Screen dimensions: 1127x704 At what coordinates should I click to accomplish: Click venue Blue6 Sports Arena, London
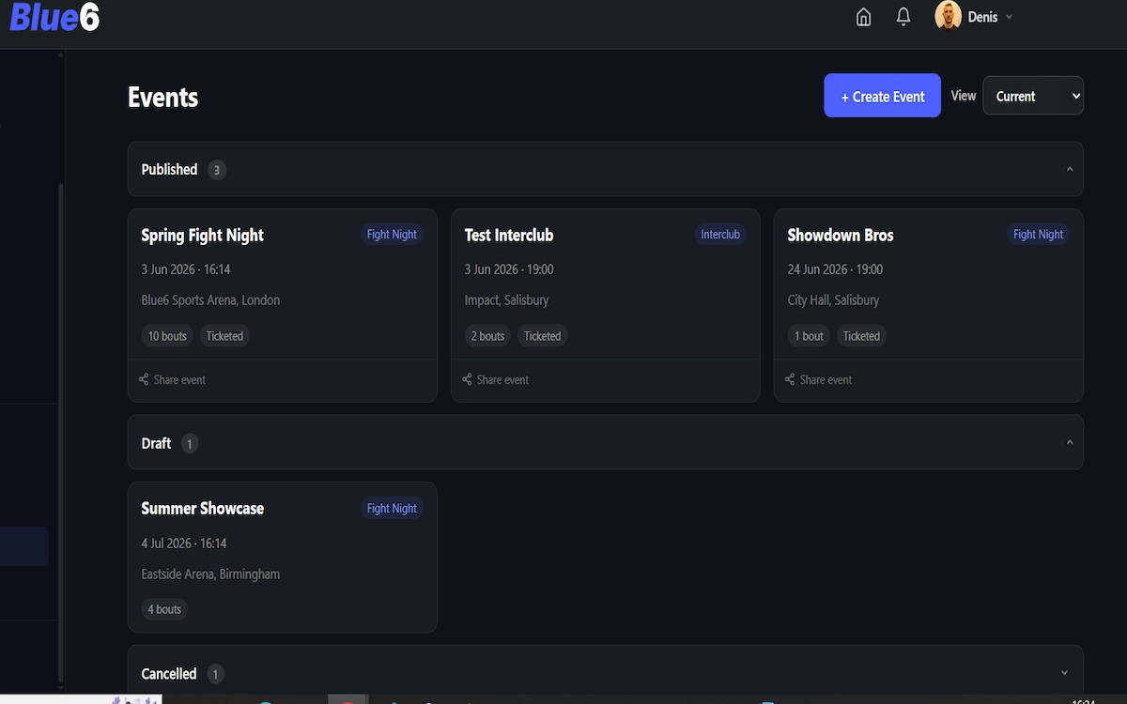click(x=210, y=300)
